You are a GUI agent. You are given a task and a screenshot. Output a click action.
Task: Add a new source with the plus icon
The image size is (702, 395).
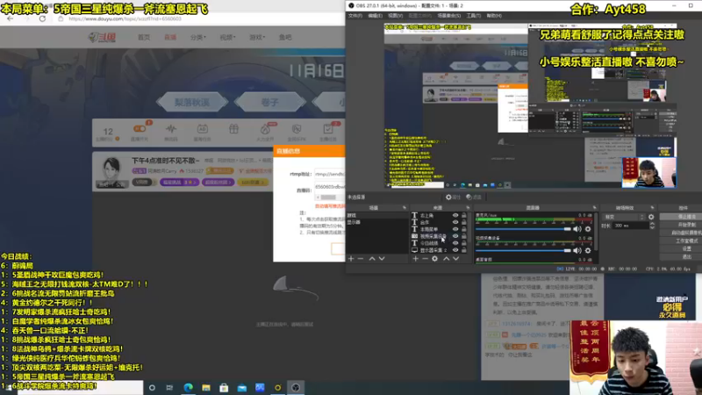coord(415,258)
